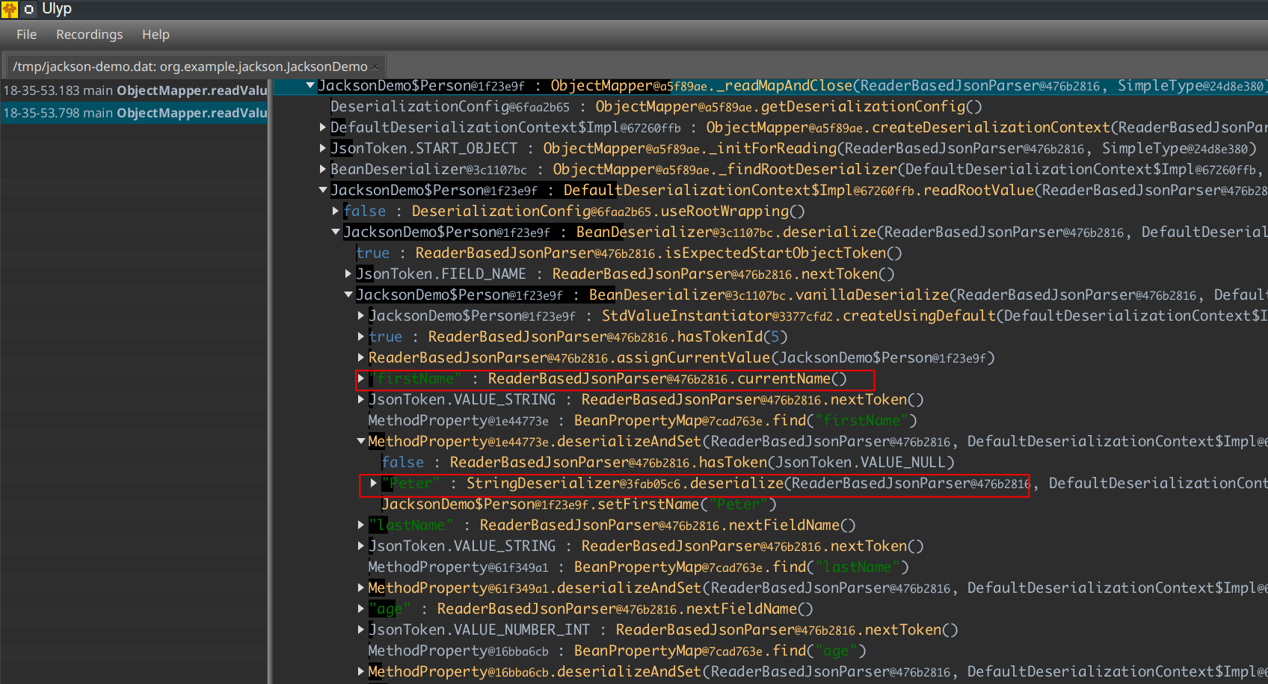Expand the first JsonToken.VALUE_STRING nextToken node
This screenshot has height=684, width=1268.
(x=361, y=400)
